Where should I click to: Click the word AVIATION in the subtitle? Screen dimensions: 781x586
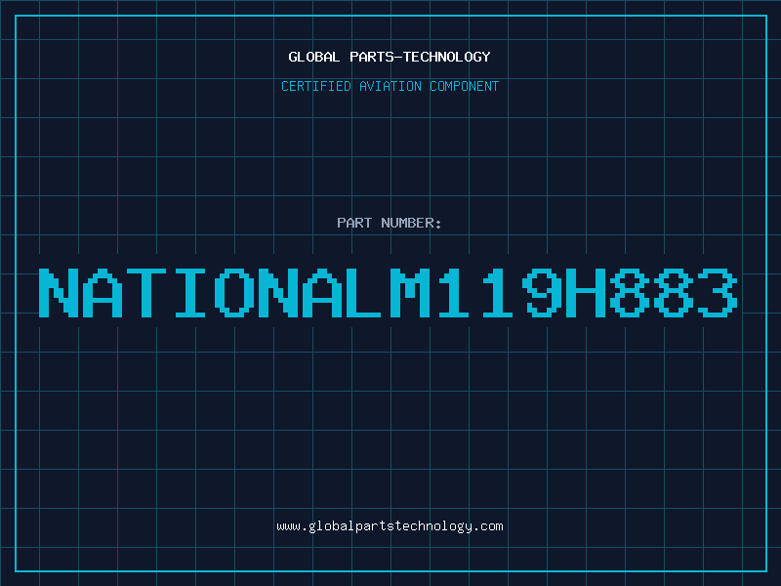[x=390, y=86]
